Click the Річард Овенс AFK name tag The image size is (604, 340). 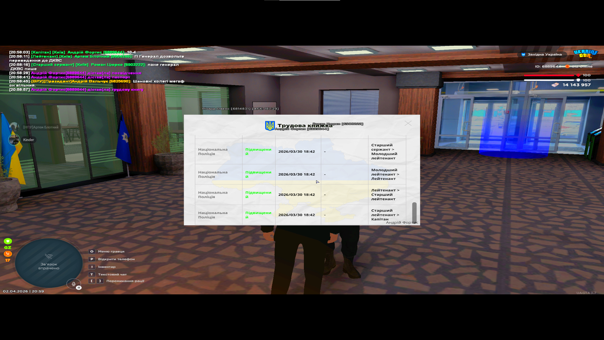click(241, 109)
